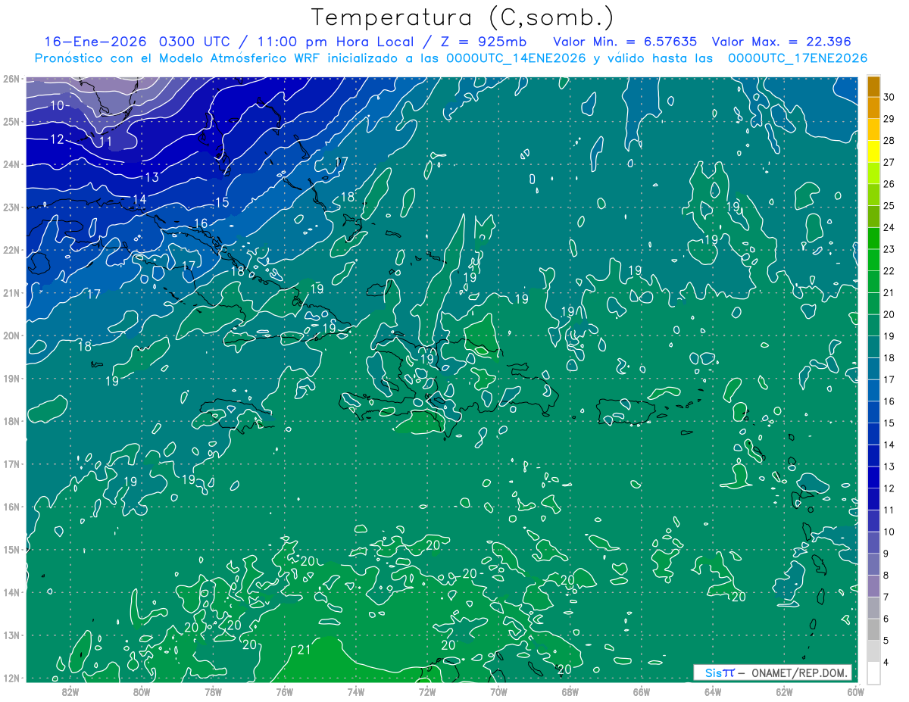Click the latitude axis label "15N"

11,549
